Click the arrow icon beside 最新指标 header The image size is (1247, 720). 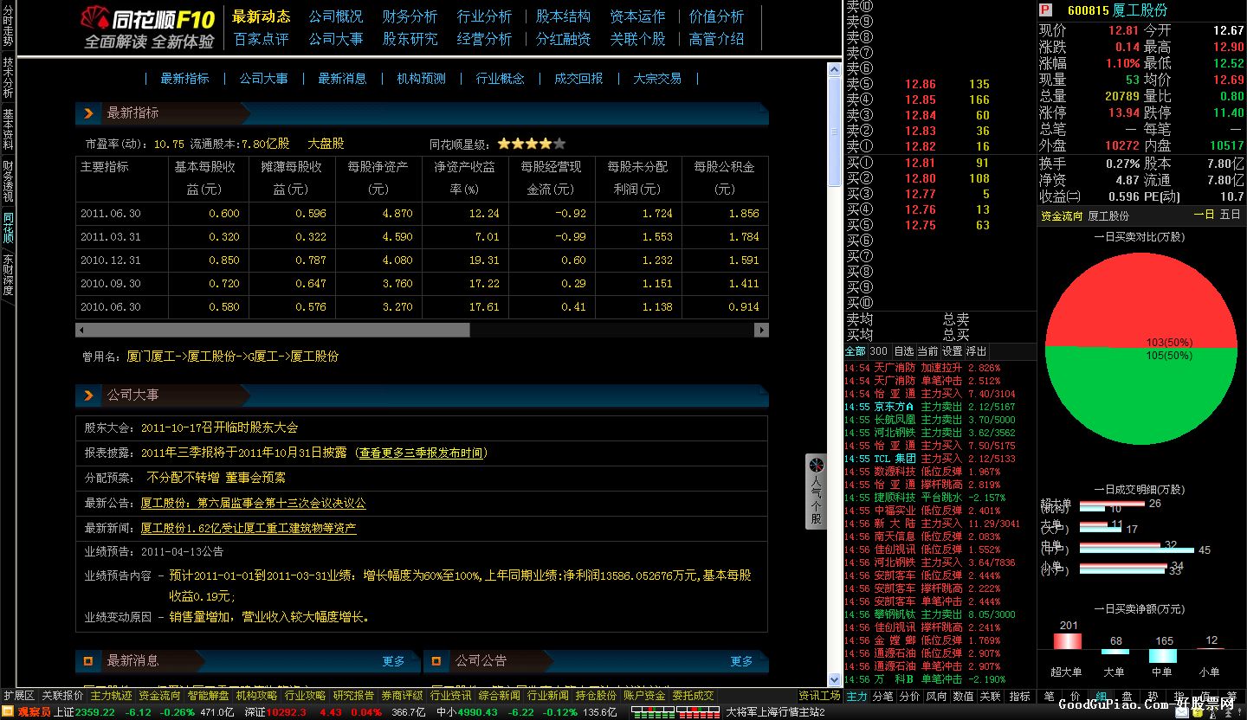[x=88, y=113]
